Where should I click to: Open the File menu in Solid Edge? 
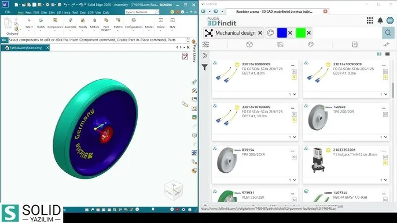coord(8,12)
